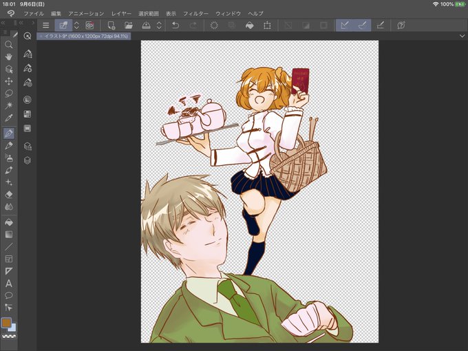
Task: Select the Eyedropper tool
Action: click(x=9, y=118)
